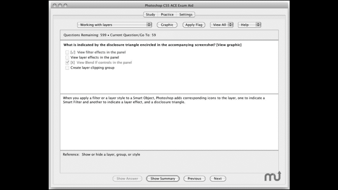Check View layer effects in the panel

(x=67, y=57)
